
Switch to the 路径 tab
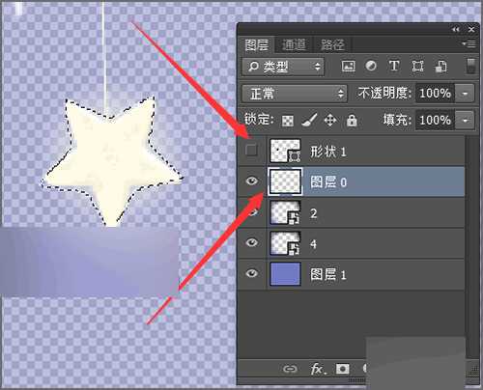click(332, 45)
